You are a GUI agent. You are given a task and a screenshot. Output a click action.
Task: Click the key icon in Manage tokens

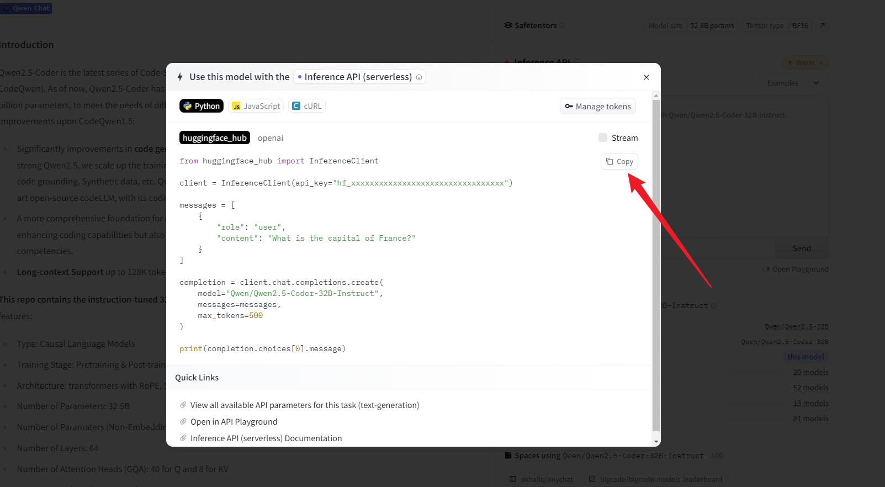tap(569, 106)
